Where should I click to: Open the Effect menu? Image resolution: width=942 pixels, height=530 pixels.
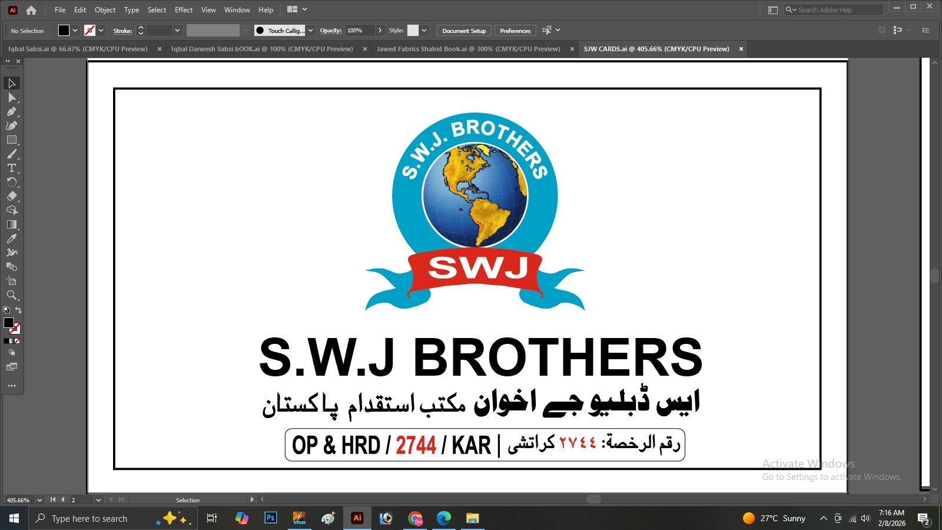click(x=184, y=10)
